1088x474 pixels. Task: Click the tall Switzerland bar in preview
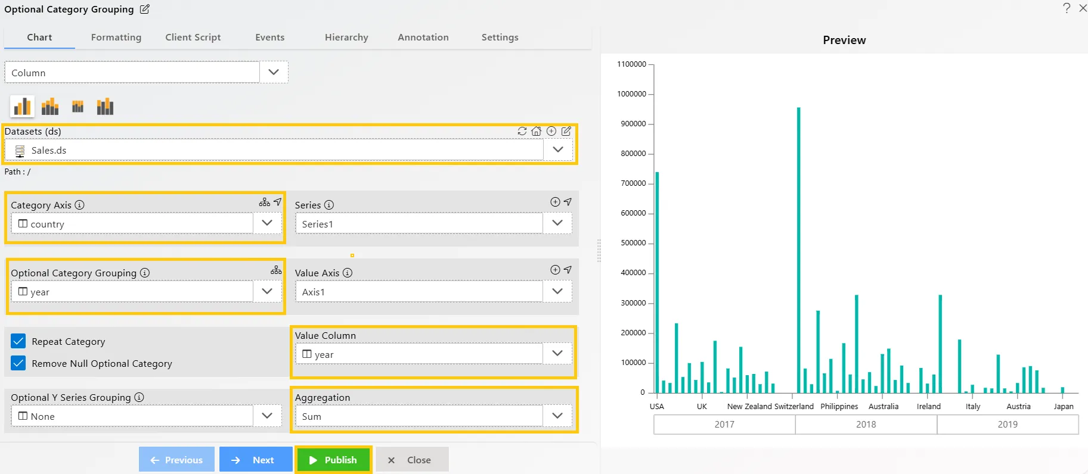[x=798, y=250]
